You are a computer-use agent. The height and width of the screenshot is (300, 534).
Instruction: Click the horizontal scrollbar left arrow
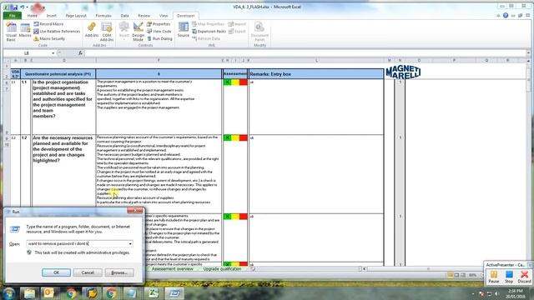pyautogui.click(x=364, y=268)
